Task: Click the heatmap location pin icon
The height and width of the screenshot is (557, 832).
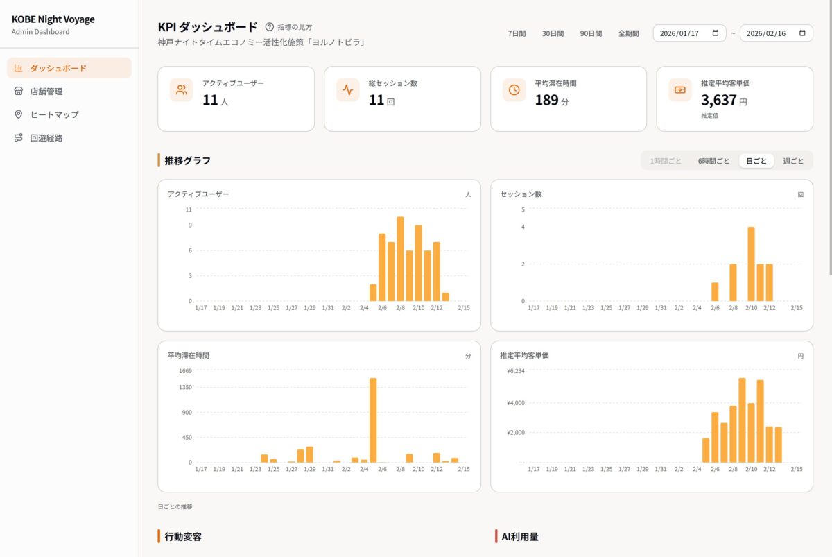Action: [x=19, y=114]
